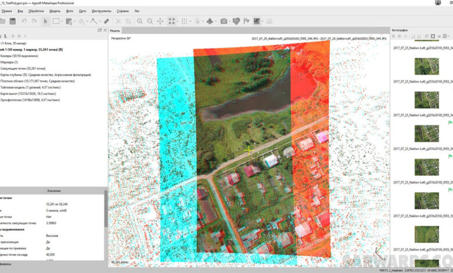Choose the Rectangle Selection tool
The height and width of the screenshot is (273, 453).
pos(56,21)
